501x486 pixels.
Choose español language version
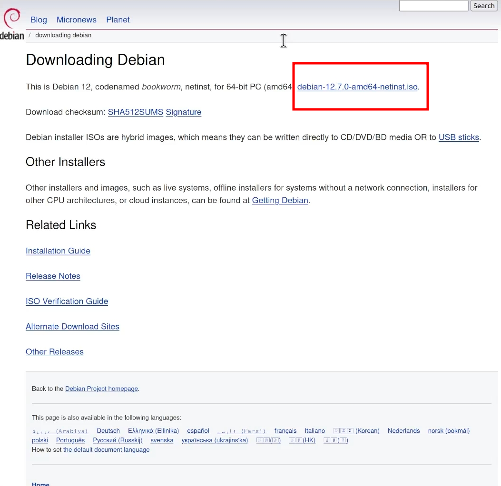(x=198, y=431)
